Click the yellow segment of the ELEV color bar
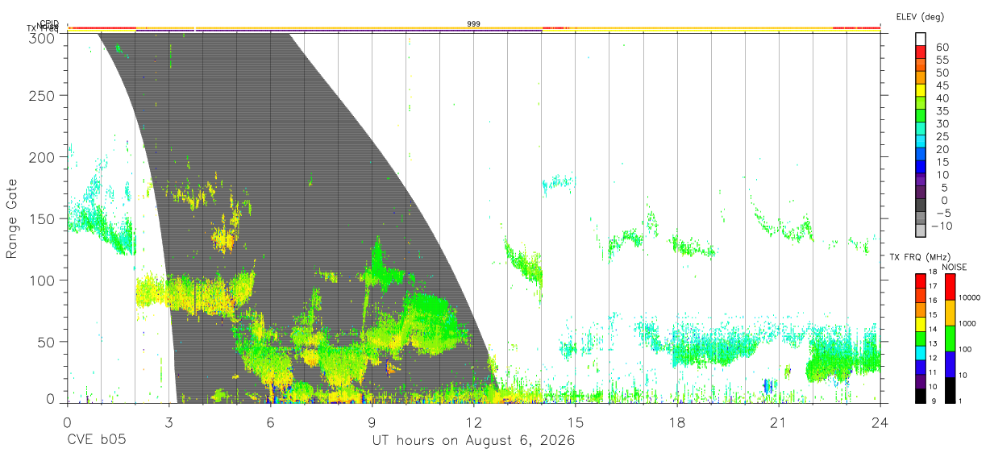Screen dimensions: 990x457 pyautogui.click(x=921, y=89)
